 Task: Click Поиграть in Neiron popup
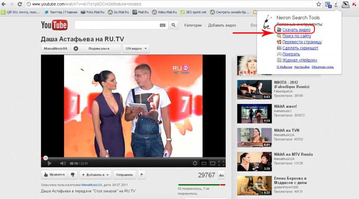tap(291, 54)
